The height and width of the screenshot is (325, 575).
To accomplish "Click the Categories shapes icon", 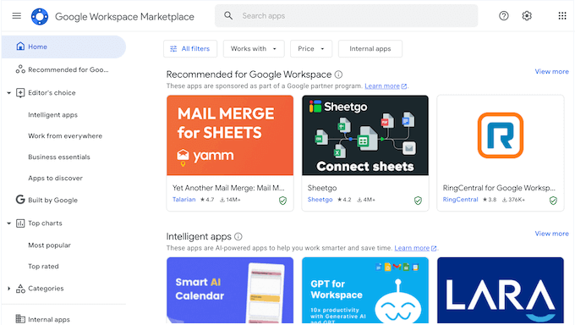I will point(20,289).
